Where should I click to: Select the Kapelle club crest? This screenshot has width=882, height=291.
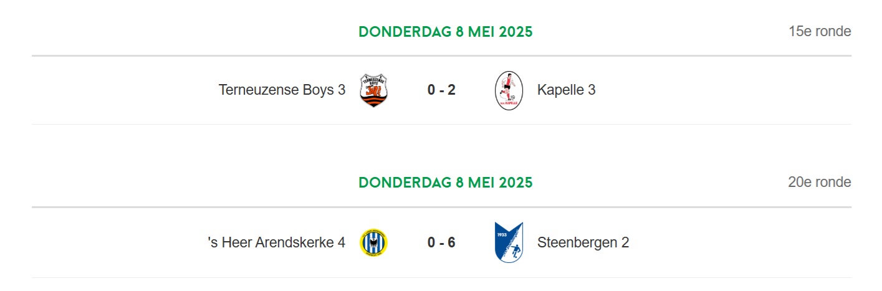(x=509, y=90)
